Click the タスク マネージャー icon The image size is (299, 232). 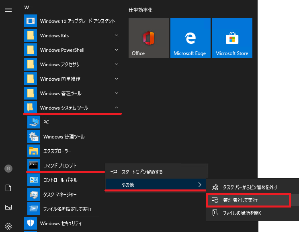pos(34,195)
